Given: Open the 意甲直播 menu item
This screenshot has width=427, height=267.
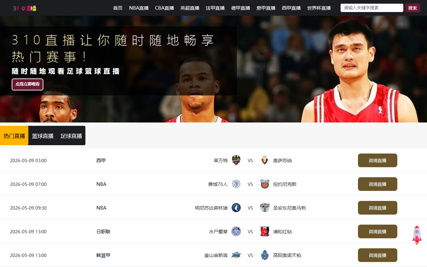Looking at the screenshot, I should click(266, 8).
